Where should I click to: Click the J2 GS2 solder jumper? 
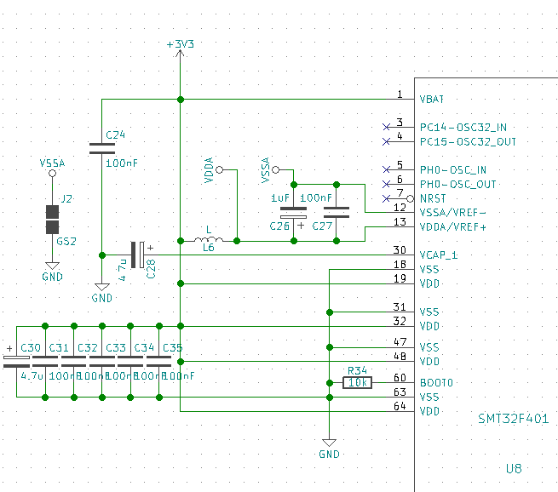pos(52,220)
